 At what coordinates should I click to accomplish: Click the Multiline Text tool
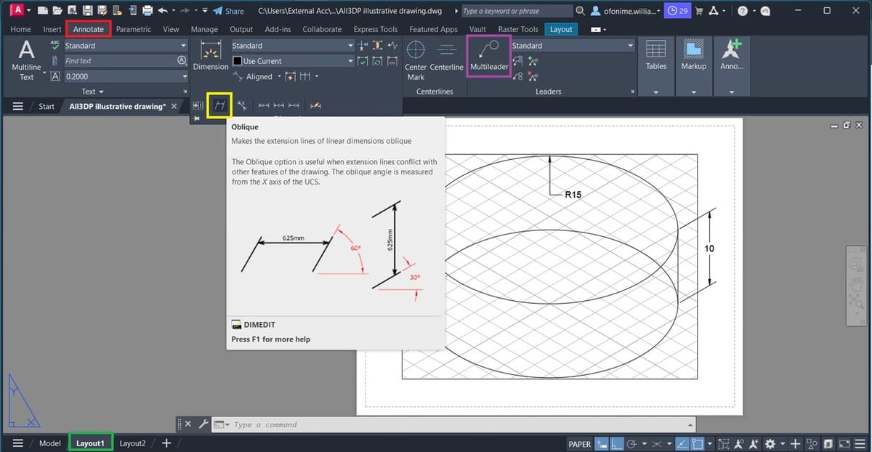pyautogui.click(x=26, y=60)
